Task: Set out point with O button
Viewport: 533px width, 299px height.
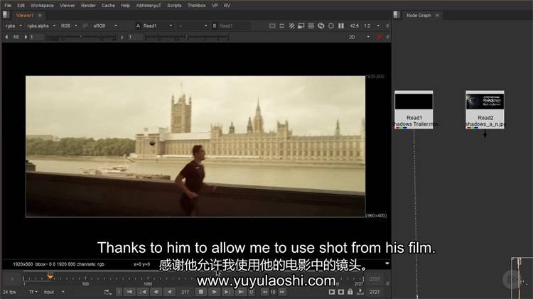Action: [x=252, y=292]
